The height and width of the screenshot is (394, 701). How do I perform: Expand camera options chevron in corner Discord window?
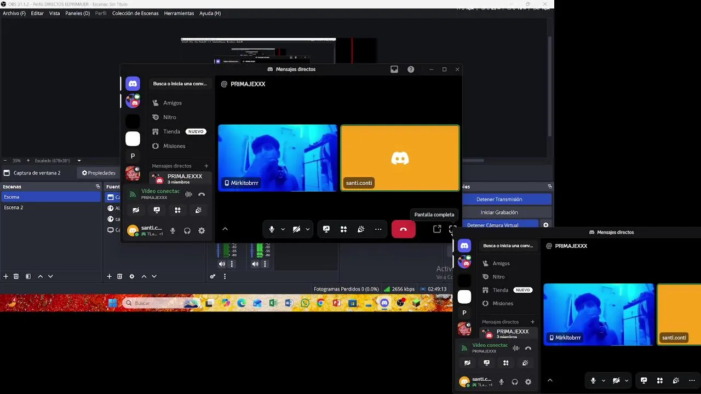coord(627,380)
